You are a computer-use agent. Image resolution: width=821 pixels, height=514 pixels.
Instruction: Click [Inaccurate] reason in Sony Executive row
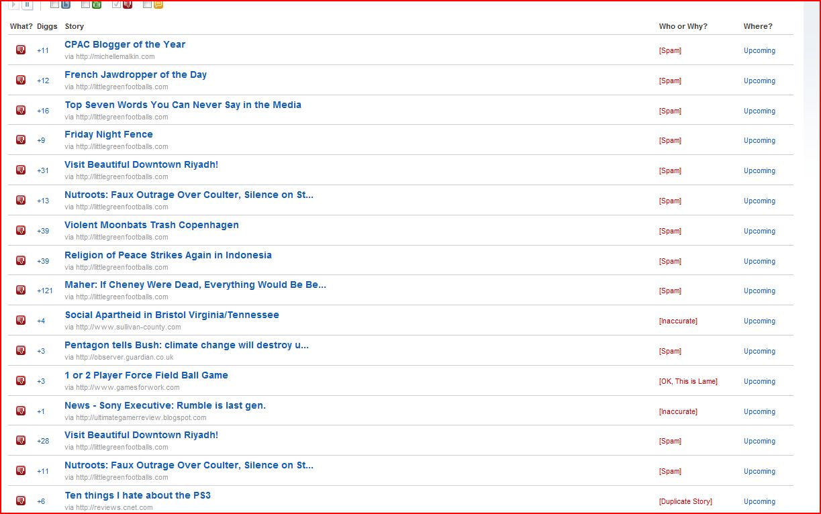[x=678, y=411]
